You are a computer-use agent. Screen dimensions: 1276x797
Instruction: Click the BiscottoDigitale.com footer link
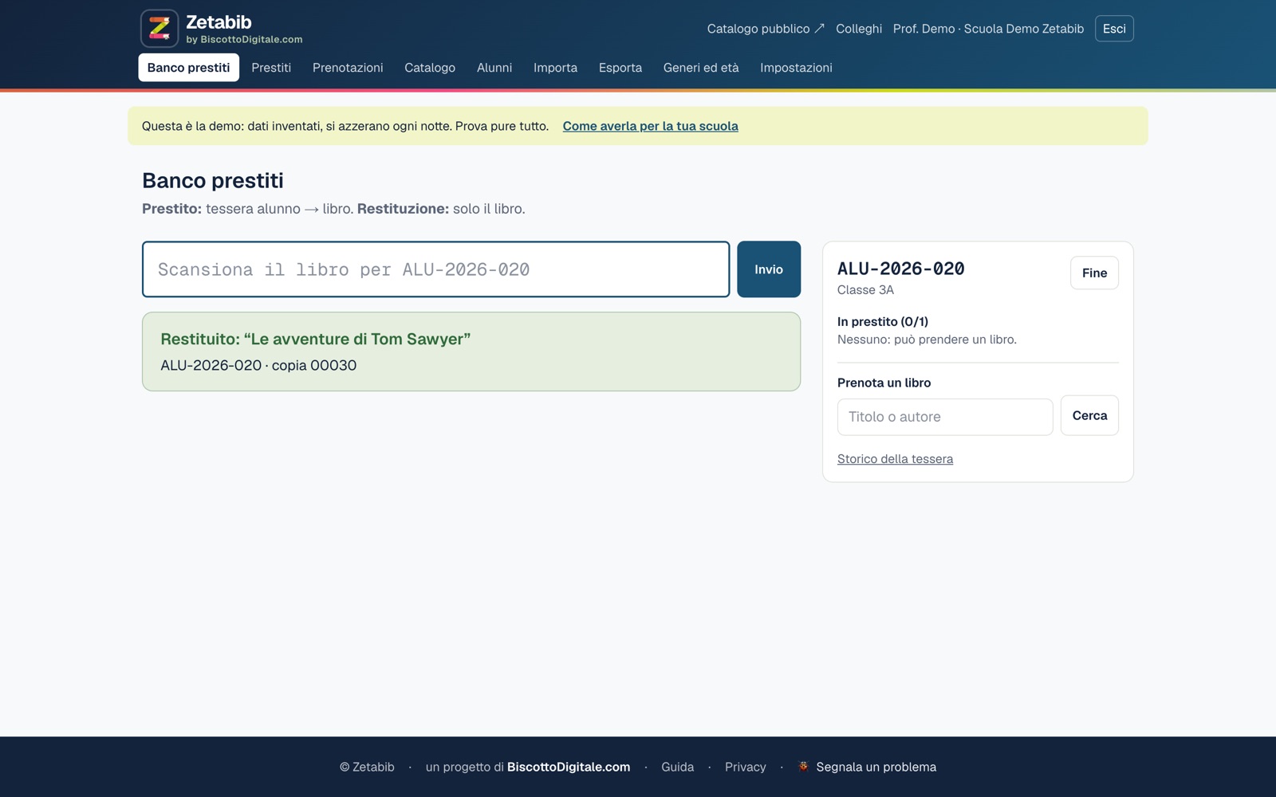(569, 767)
